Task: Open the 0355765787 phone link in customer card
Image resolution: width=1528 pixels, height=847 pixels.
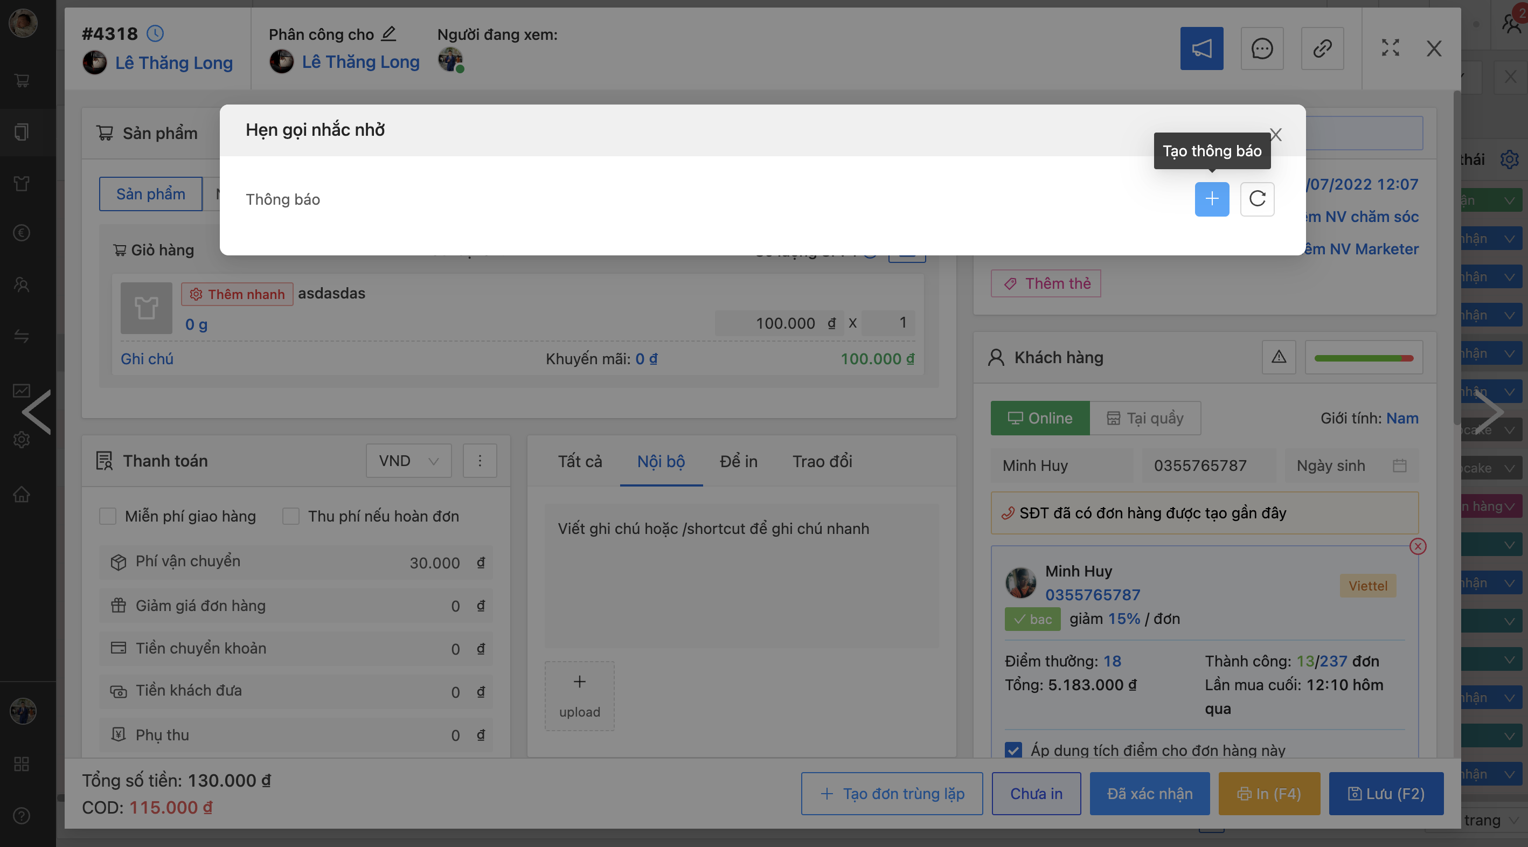Action: click(1092, 595)
